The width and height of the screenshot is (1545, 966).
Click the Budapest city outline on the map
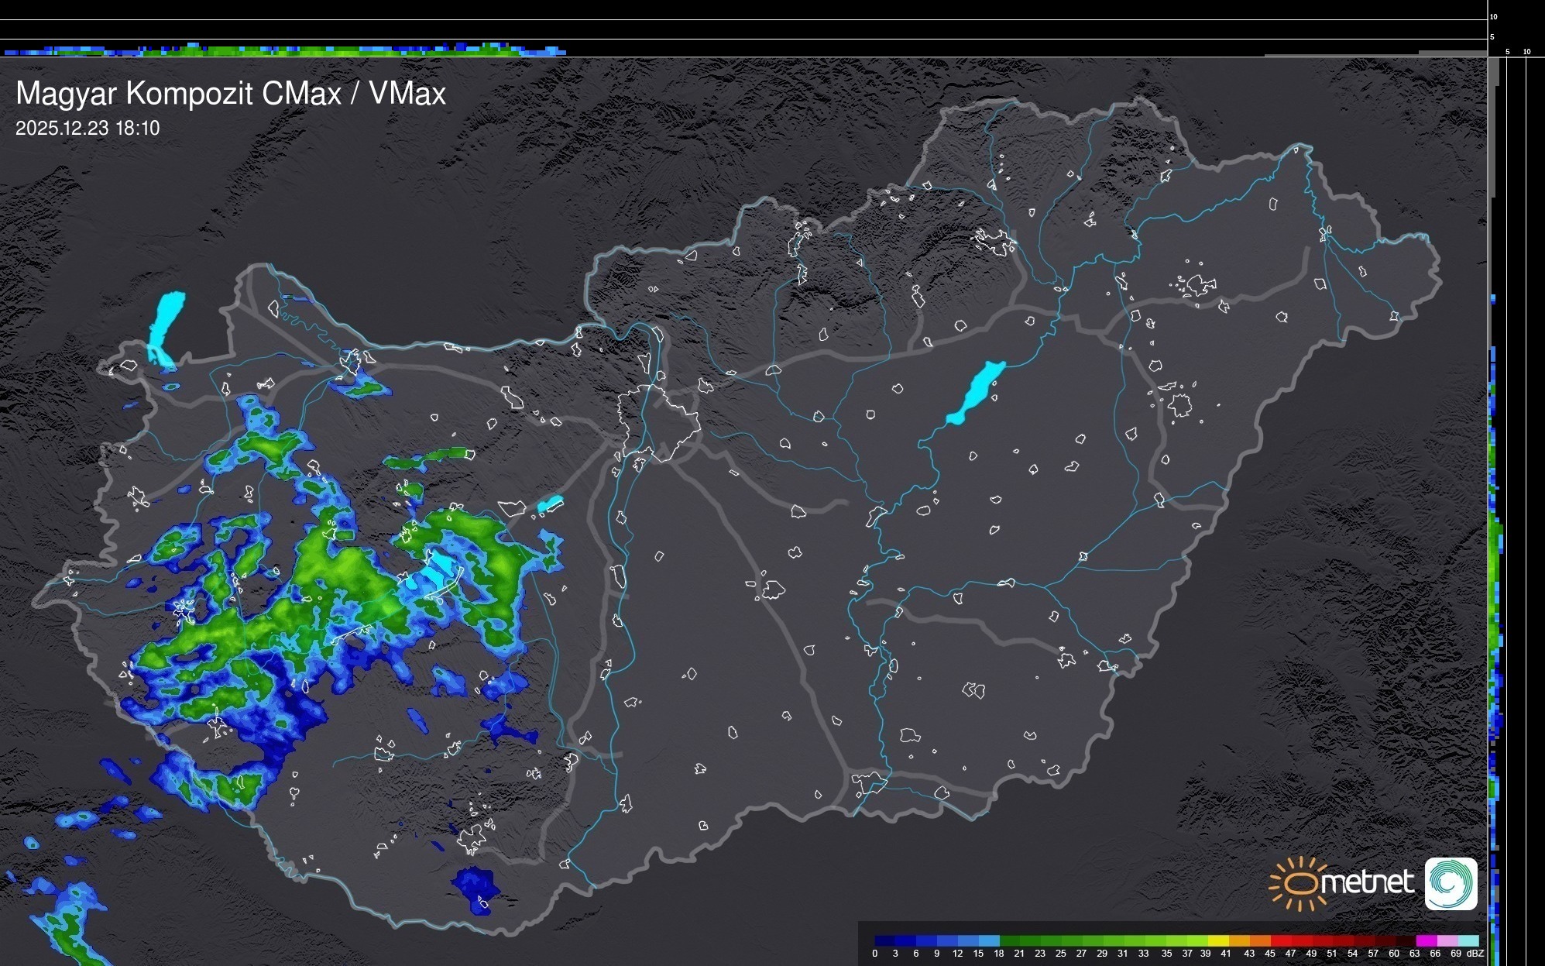click(x=660, y=422)
